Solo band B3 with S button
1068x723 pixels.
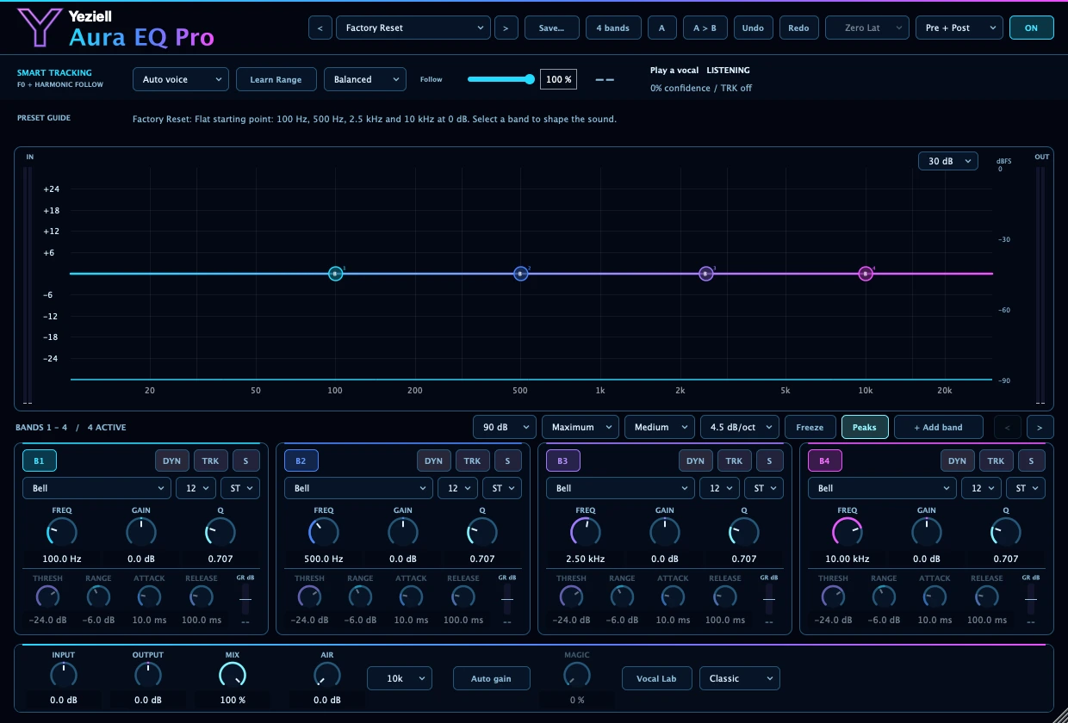click(769, 460)
